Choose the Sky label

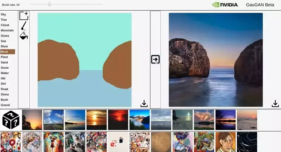click(x=4, y=14)
